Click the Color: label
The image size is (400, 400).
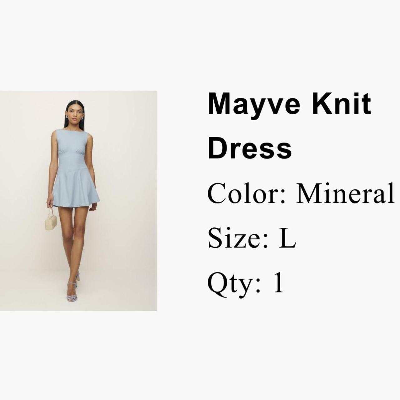[247, 193]
